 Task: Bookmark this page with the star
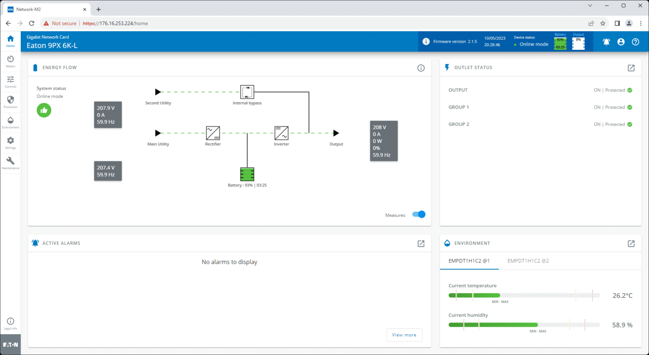click(x=603, y=23)
